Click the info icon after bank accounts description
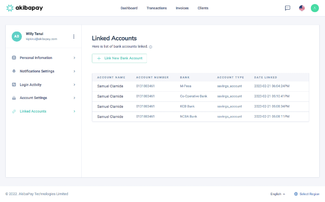The width and height of the screenshot is (325, 202). coord(151,47)
